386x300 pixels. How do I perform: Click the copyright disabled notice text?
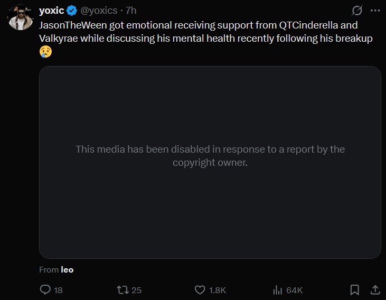coord(210,156)
